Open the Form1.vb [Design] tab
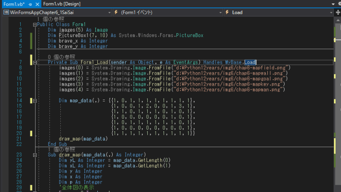 point(62,4)
